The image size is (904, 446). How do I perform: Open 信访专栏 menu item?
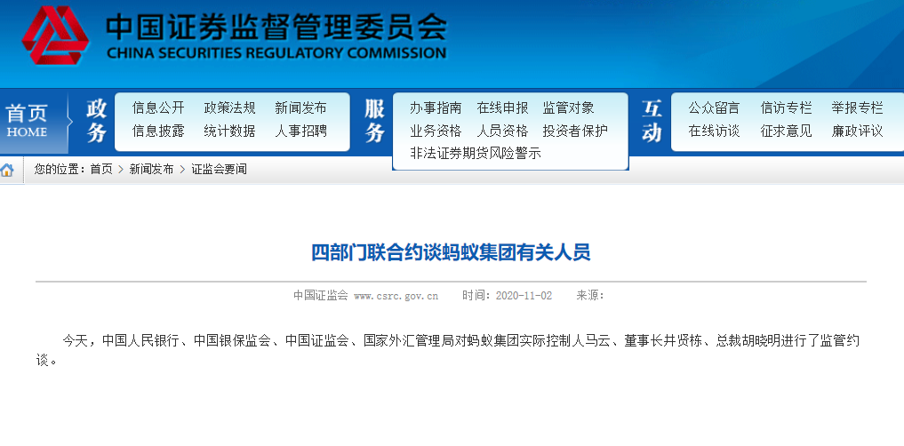[x=786, y=108]
